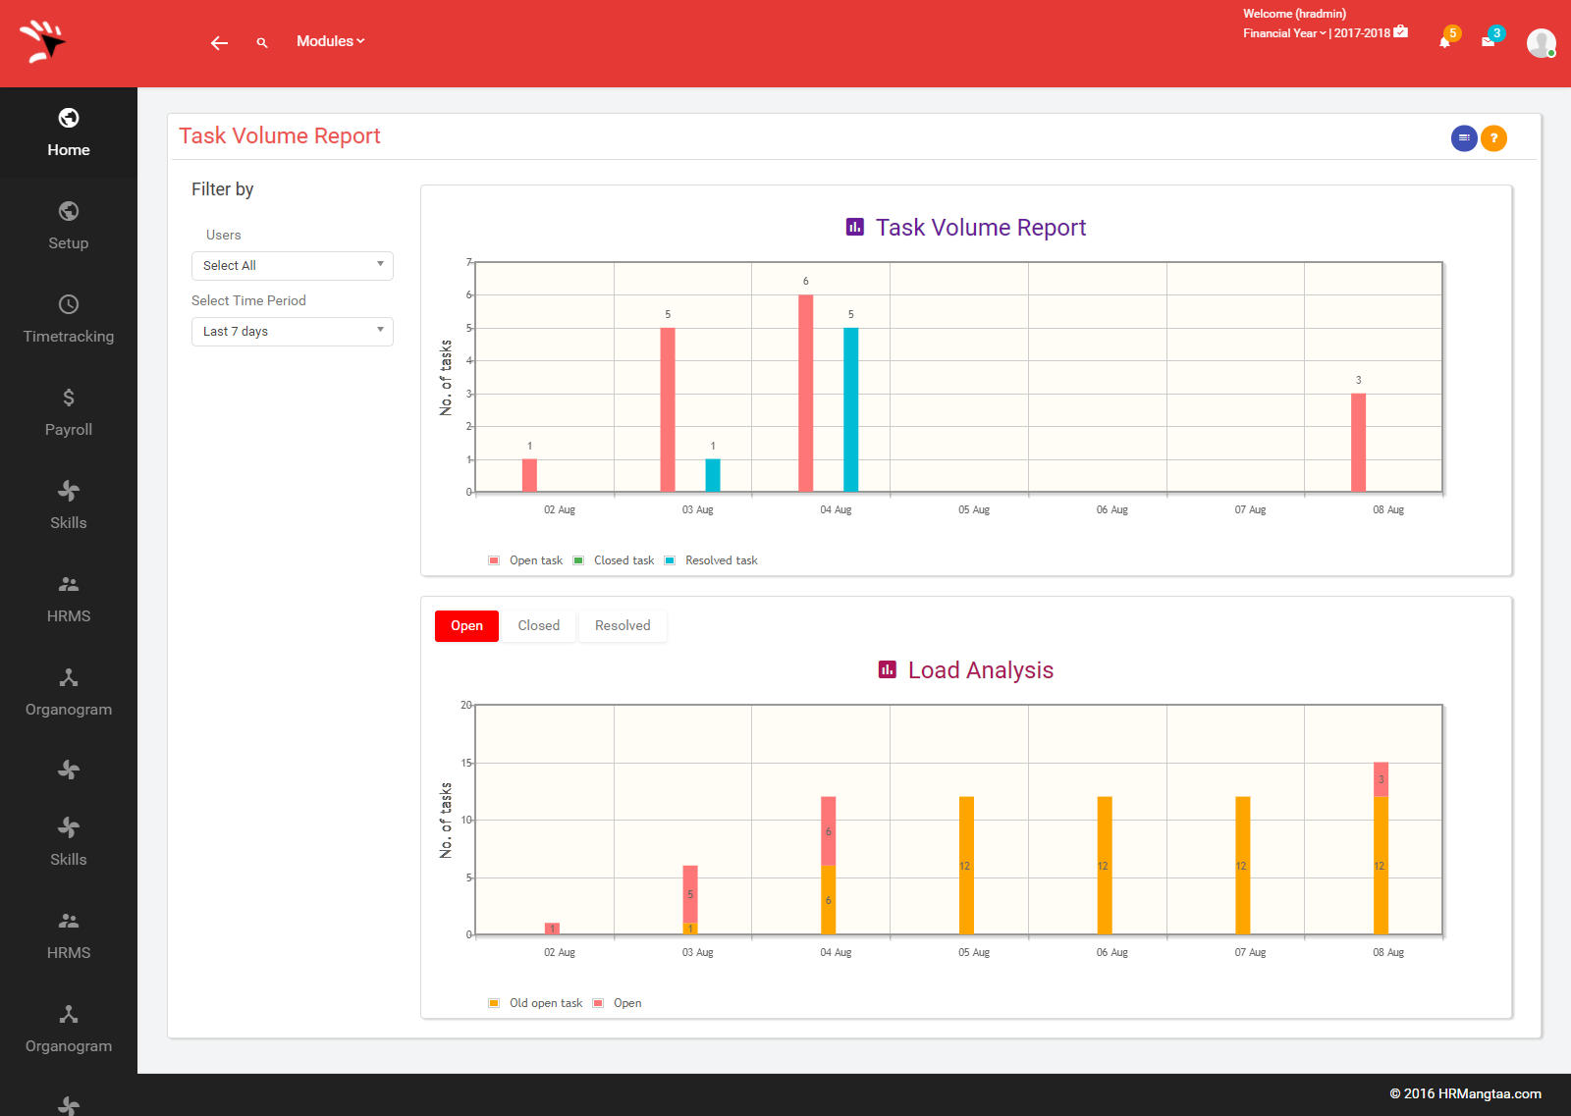
Task: Open Payroll dollar icon in sidebar
Action: coord(69,398)
